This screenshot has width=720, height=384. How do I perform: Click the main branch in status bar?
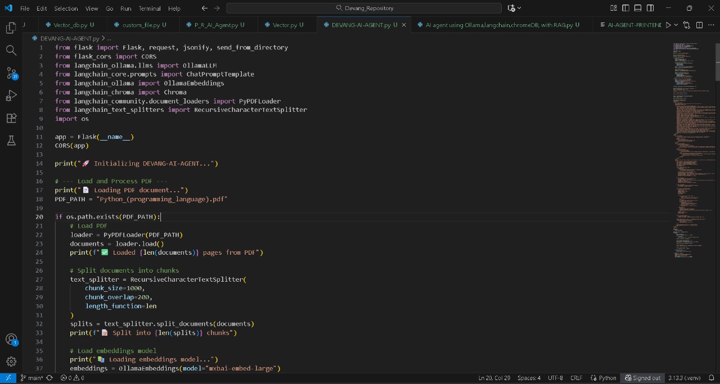point(35,378)
